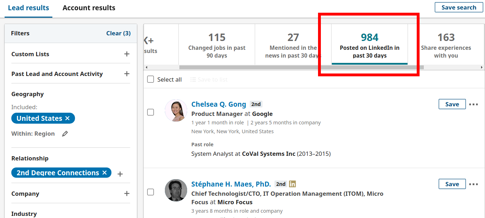Remove the 2nd Degree Connections filter

(x=104, y=173)
